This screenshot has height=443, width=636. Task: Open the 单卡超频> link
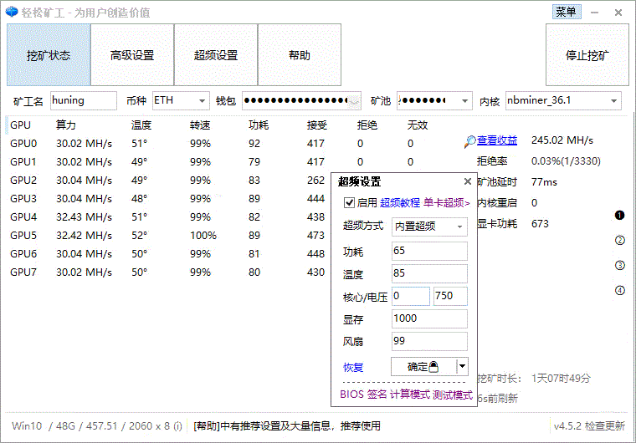pos(447,202)
